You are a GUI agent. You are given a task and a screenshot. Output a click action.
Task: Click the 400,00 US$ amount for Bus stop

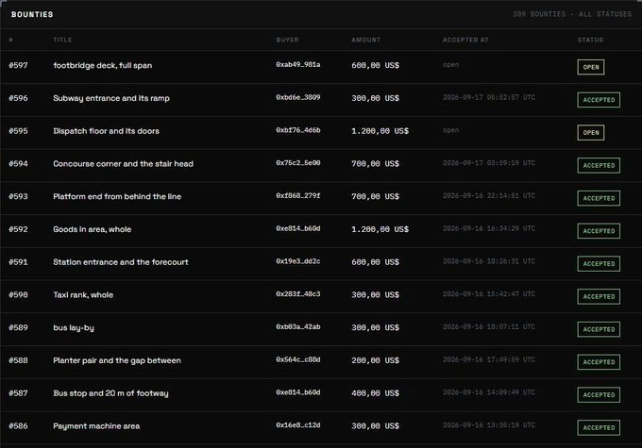(375, 393)
